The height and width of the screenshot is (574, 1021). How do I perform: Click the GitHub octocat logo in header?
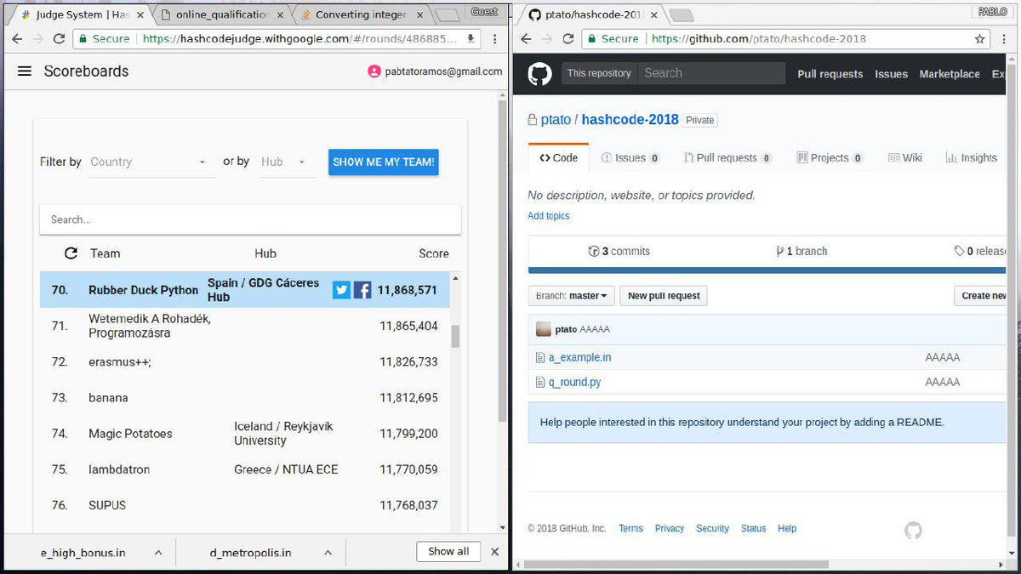(x=539, y=74)
